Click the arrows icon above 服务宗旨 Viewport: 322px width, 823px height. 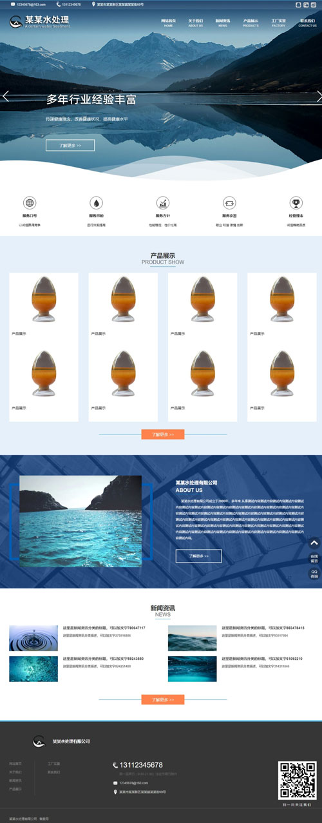pos(229,202)
